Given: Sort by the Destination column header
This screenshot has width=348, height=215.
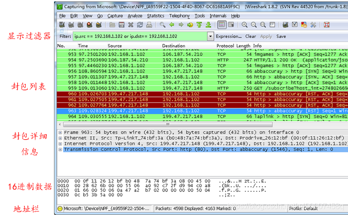Looking at the screenshot, I should tap(174, 46).
